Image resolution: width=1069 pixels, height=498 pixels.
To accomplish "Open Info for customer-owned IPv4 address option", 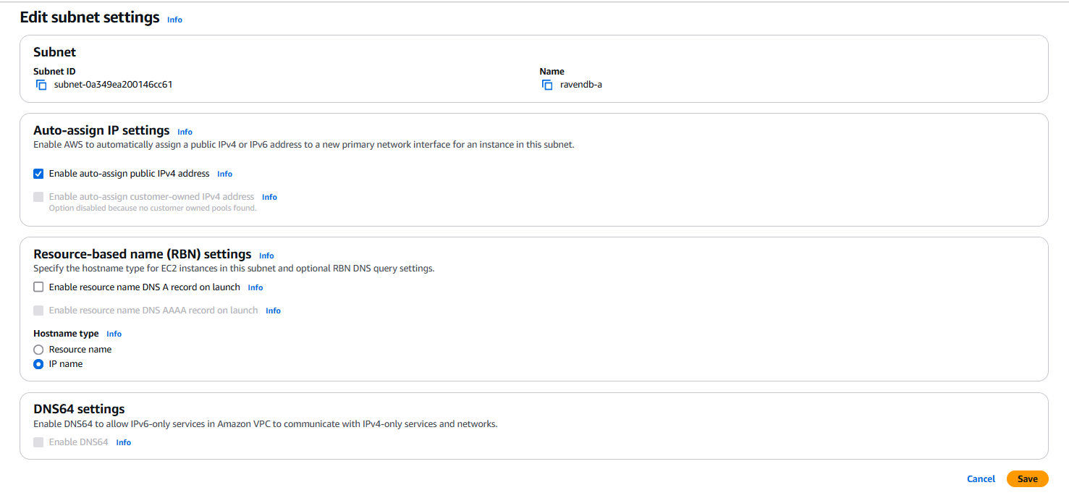I will click(x=269, y=198).
